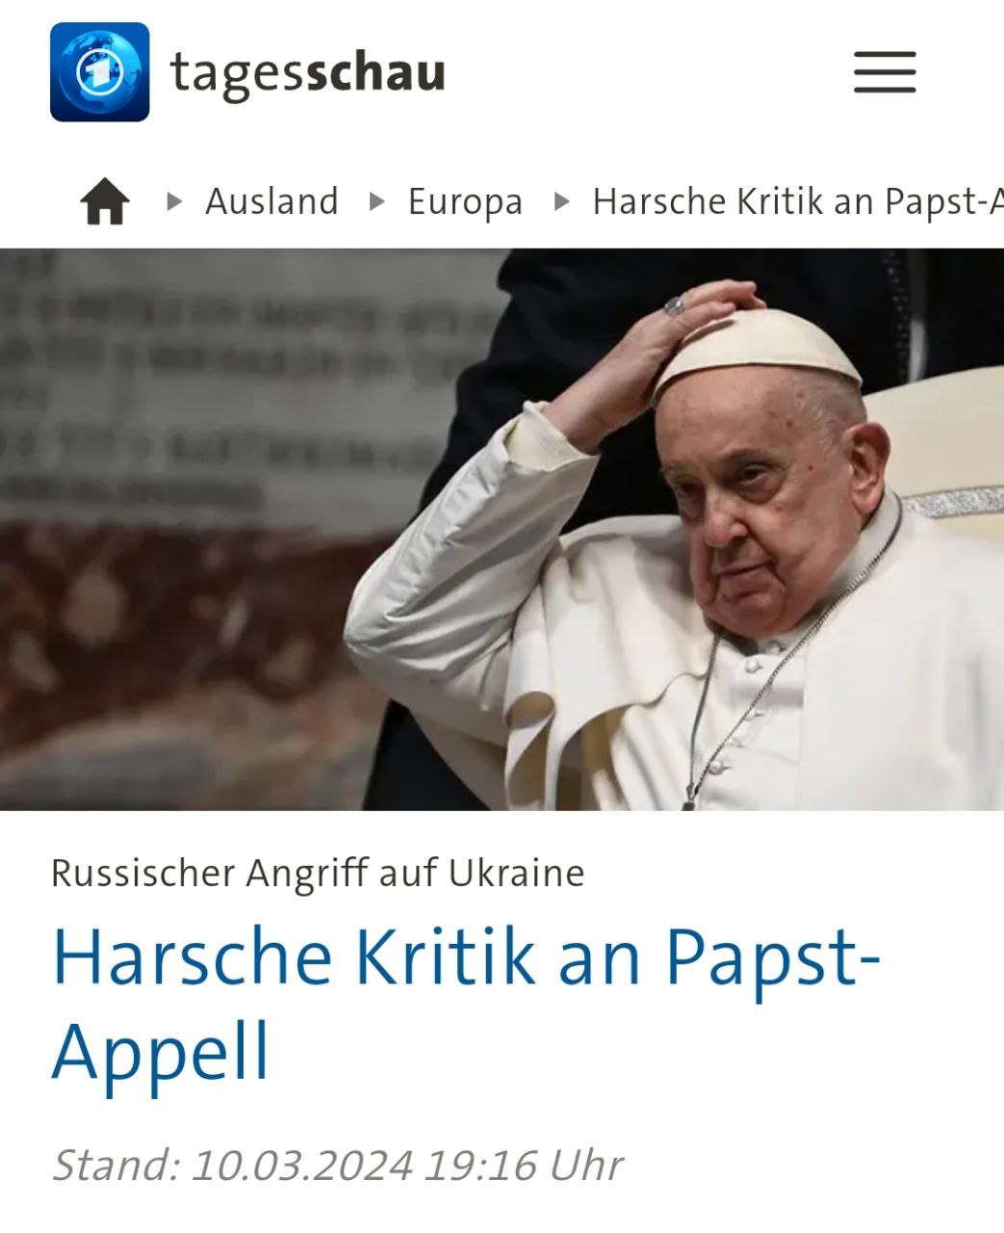This screenshot has height=1233, width=1004.
Task: Select the Harsche Kritik an Papst breadcrumb
Action: click(x=798, y=201)
